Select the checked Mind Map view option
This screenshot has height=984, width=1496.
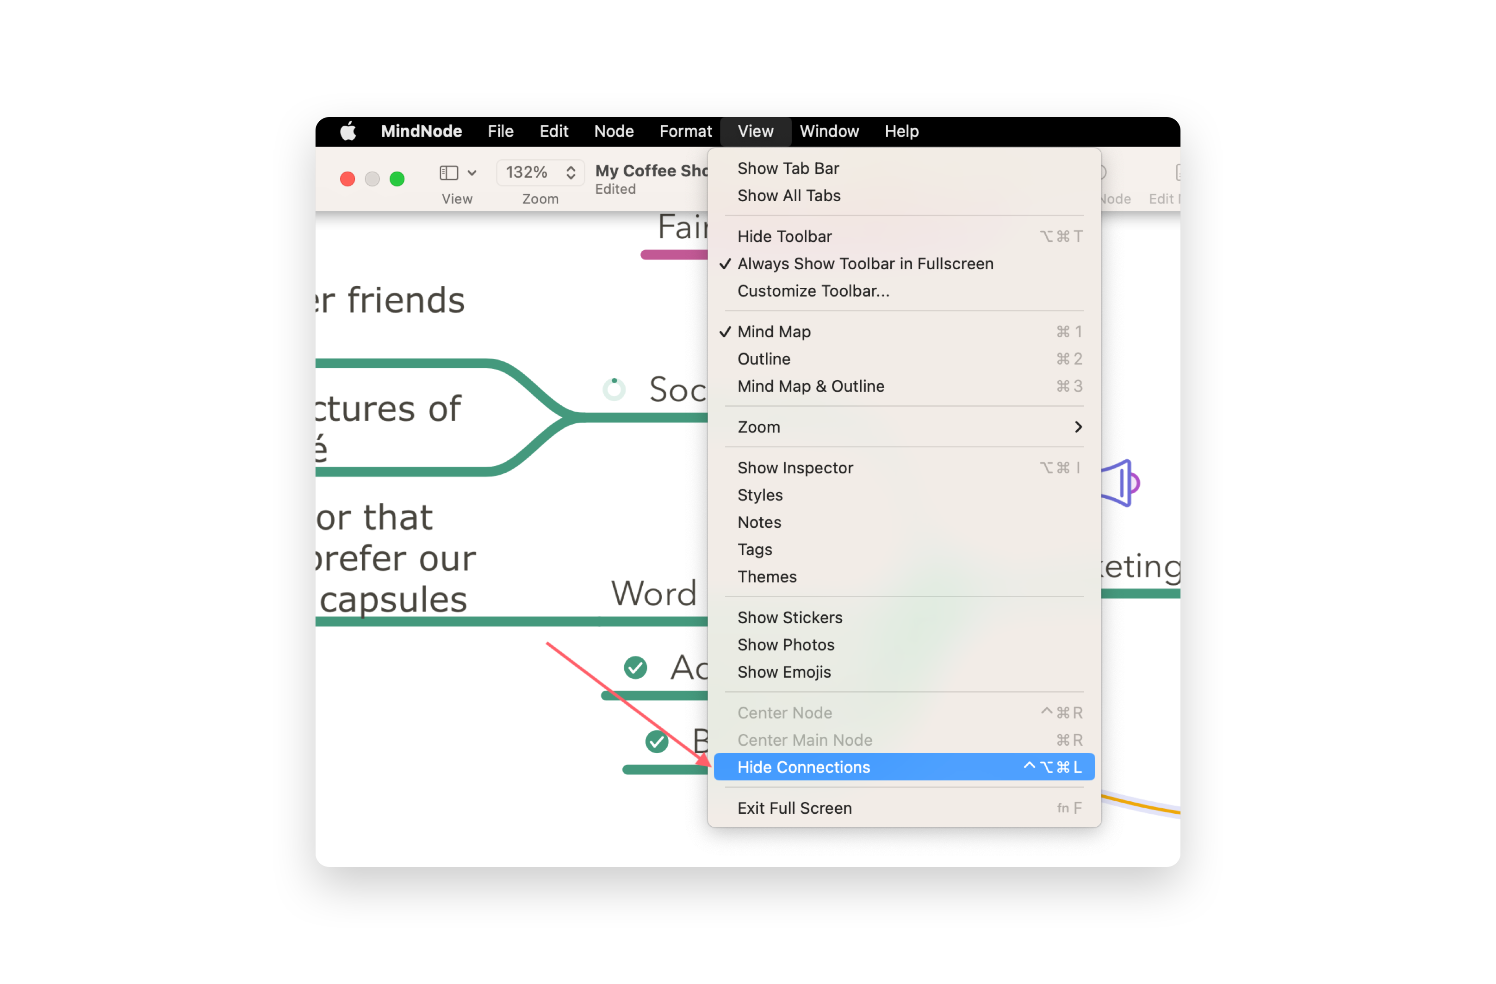774,332
